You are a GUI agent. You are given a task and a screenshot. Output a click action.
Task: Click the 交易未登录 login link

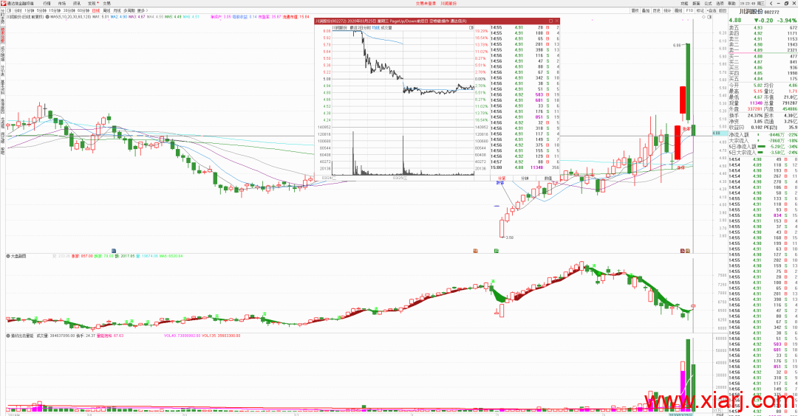[426, 3]
